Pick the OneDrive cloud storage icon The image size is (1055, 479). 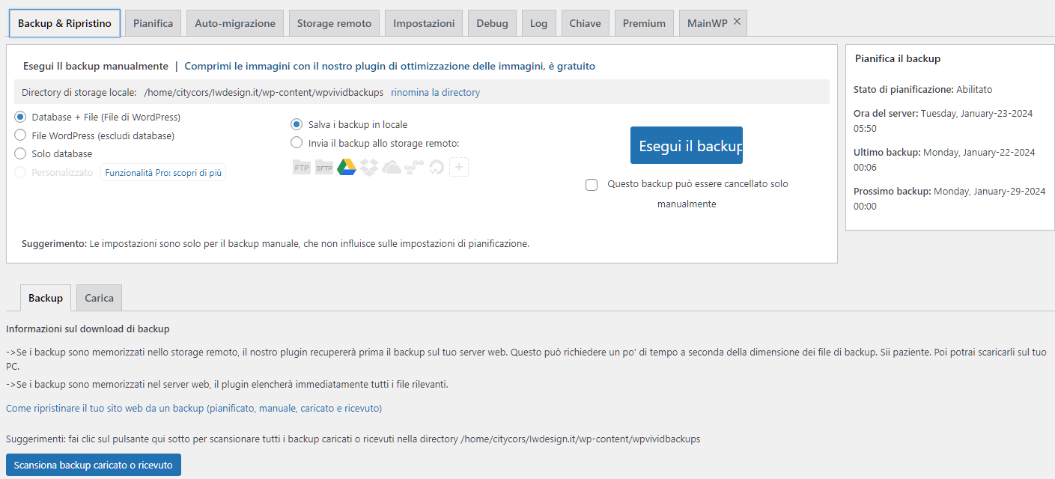[391, 168]
